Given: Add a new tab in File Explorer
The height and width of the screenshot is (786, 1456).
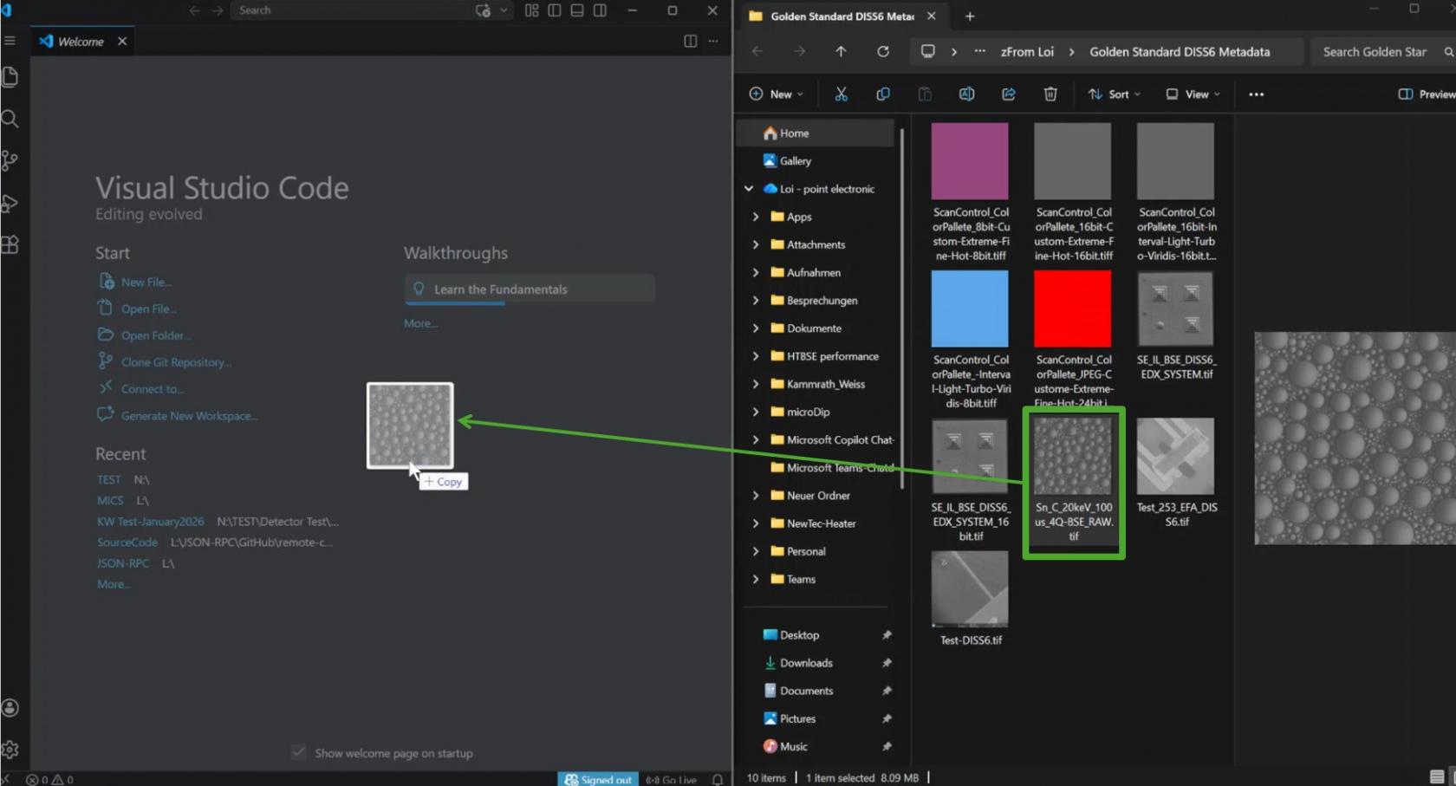Looking at the screenshot, I should pyautogui.click(x=970, y=16).
